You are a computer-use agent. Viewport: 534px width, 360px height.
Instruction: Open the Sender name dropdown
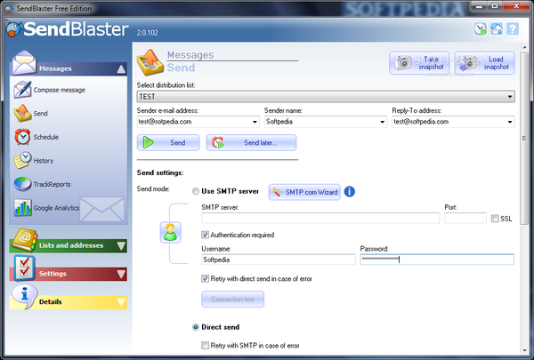coord(382,122)
